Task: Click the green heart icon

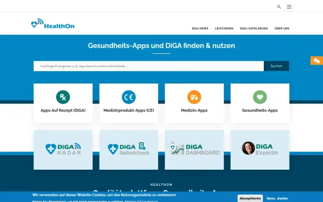Action: coord(260,97)
